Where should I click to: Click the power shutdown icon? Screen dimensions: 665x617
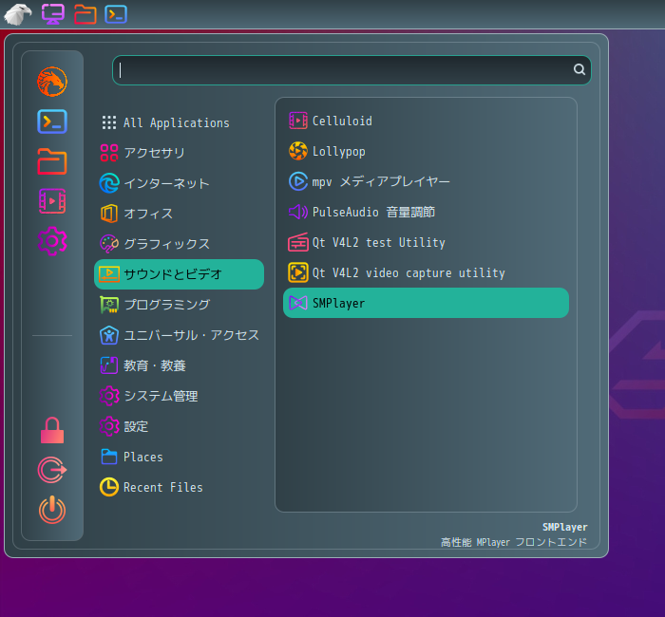52,510
